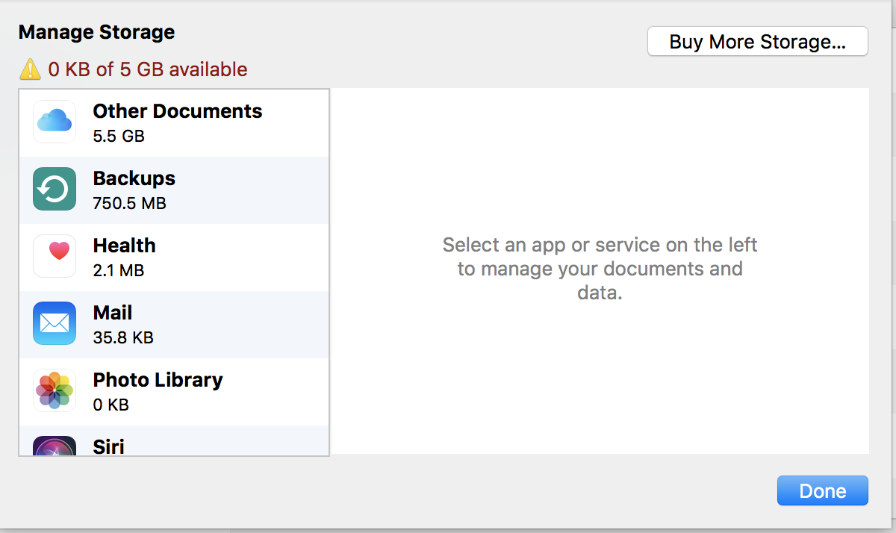896x533 pixels.
Task: Click the Photo Library flower icon
Action: click(x=55, y=390)
